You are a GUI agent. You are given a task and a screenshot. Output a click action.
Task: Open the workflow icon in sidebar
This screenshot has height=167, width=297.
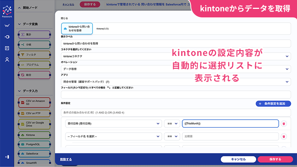coord(7,25)
